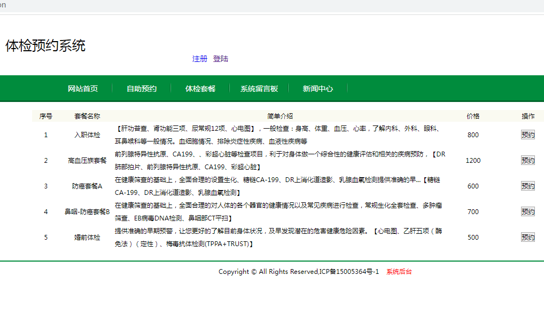544x323 pixels.
Task: Open the red 系统后台 footer link
Action: 399,272
